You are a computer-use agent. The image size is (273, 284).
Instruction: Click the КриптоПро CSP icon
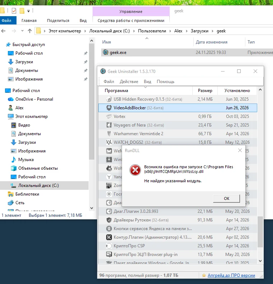click(x=109, y=246)
